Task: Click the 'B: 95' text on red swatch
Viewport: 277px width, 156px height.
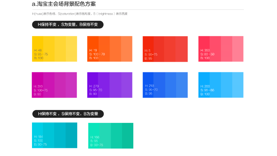Action: pos(148,58)
